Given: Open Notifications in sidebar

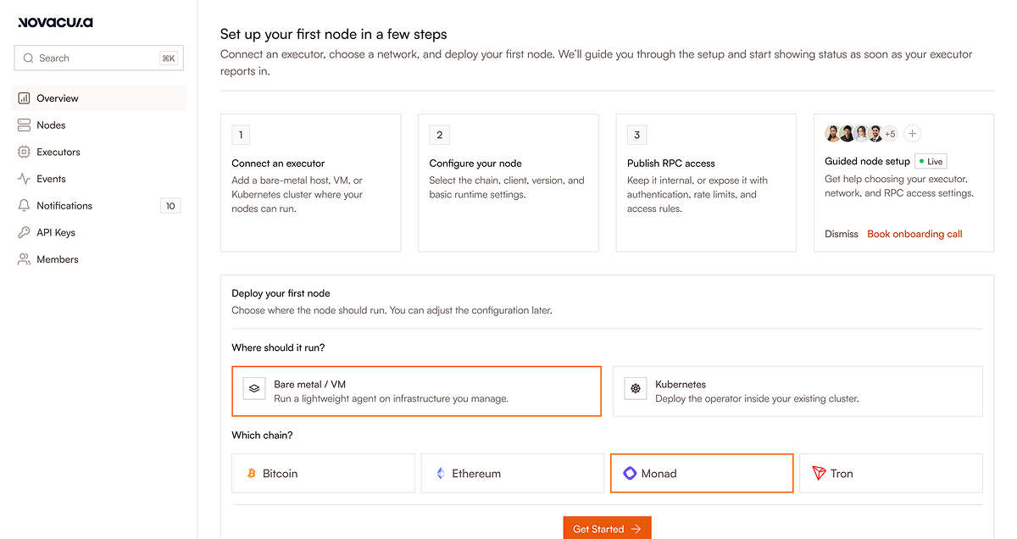Looking at the screenshot, I should coord(98,206).
